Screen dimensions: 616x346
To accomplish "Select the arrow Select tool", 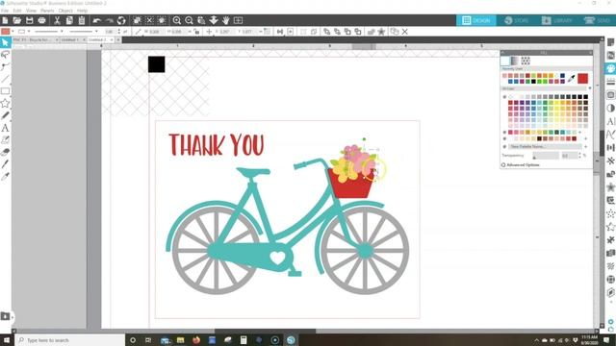I will 5,42.
